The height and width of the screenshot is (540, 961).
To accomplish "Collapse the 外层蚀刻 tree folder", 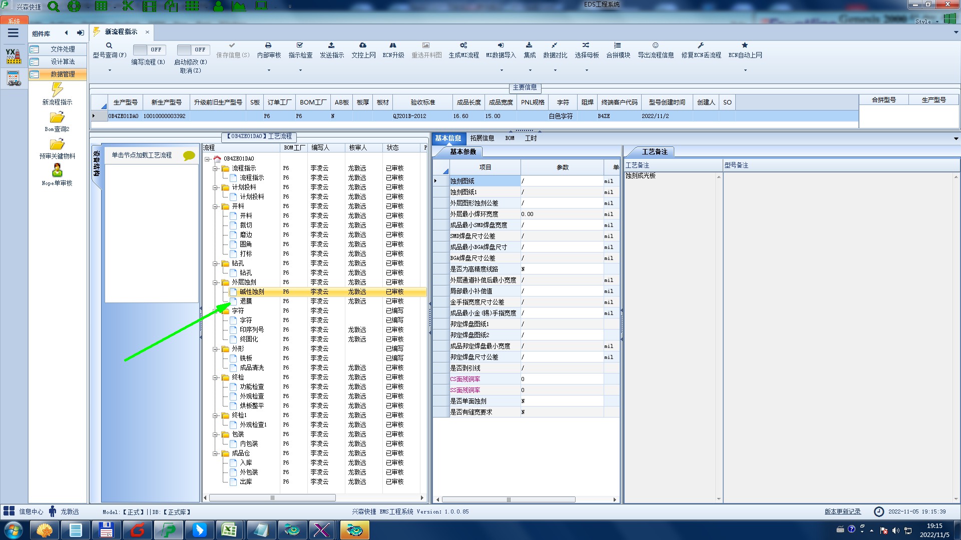I will click(215, 282).
